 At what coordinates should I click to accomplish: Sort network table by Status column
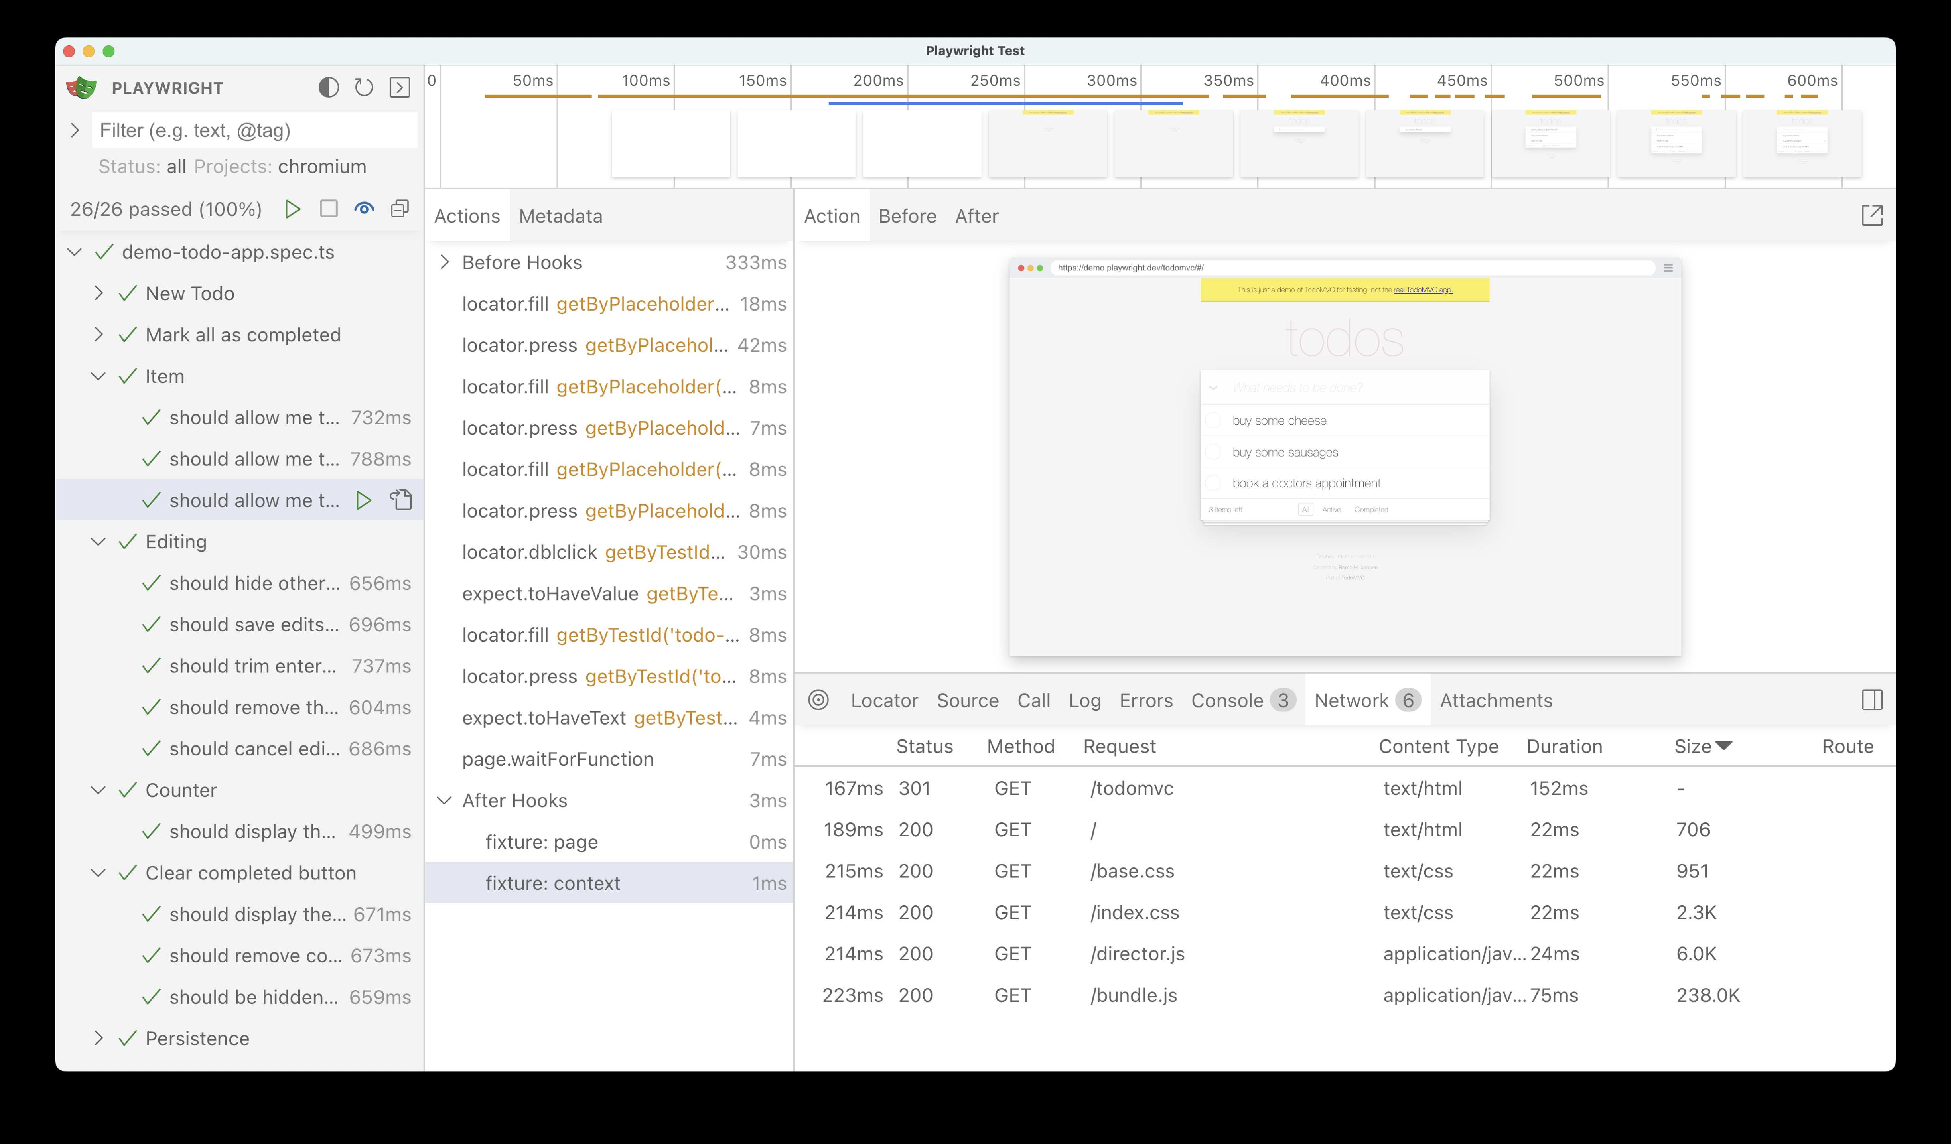(x=924, y=746)
